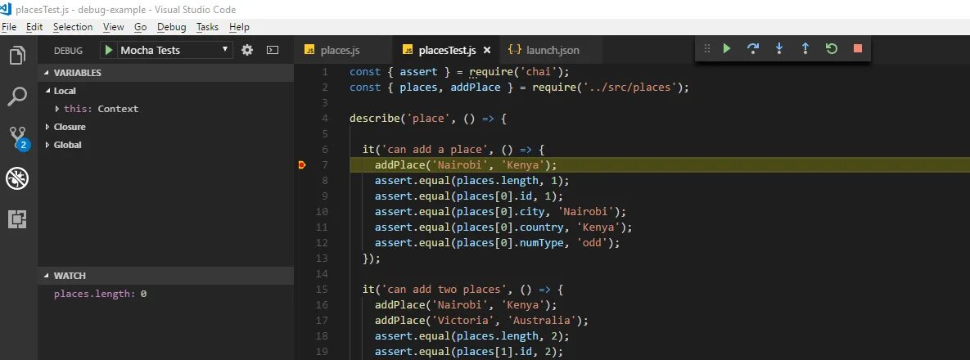
Task: Open the Help menu
Action: 239,27
